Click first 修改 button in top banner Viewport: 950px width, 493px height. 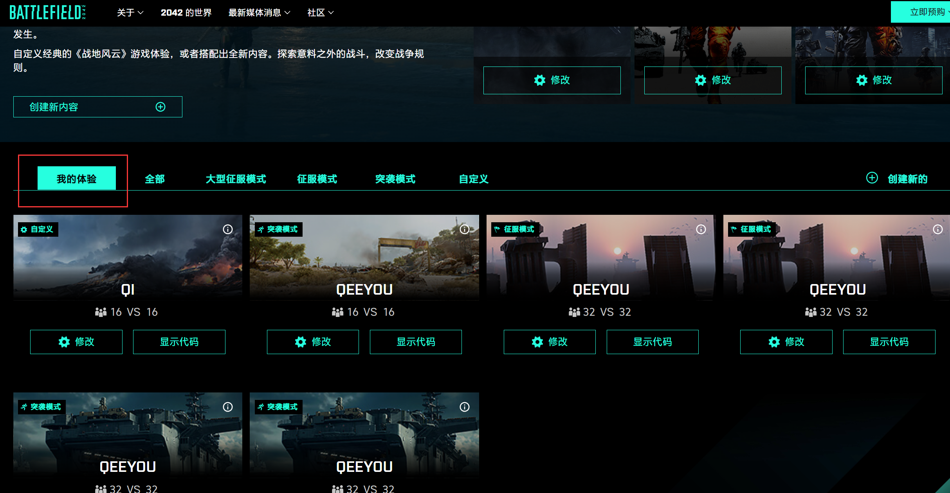552,80
